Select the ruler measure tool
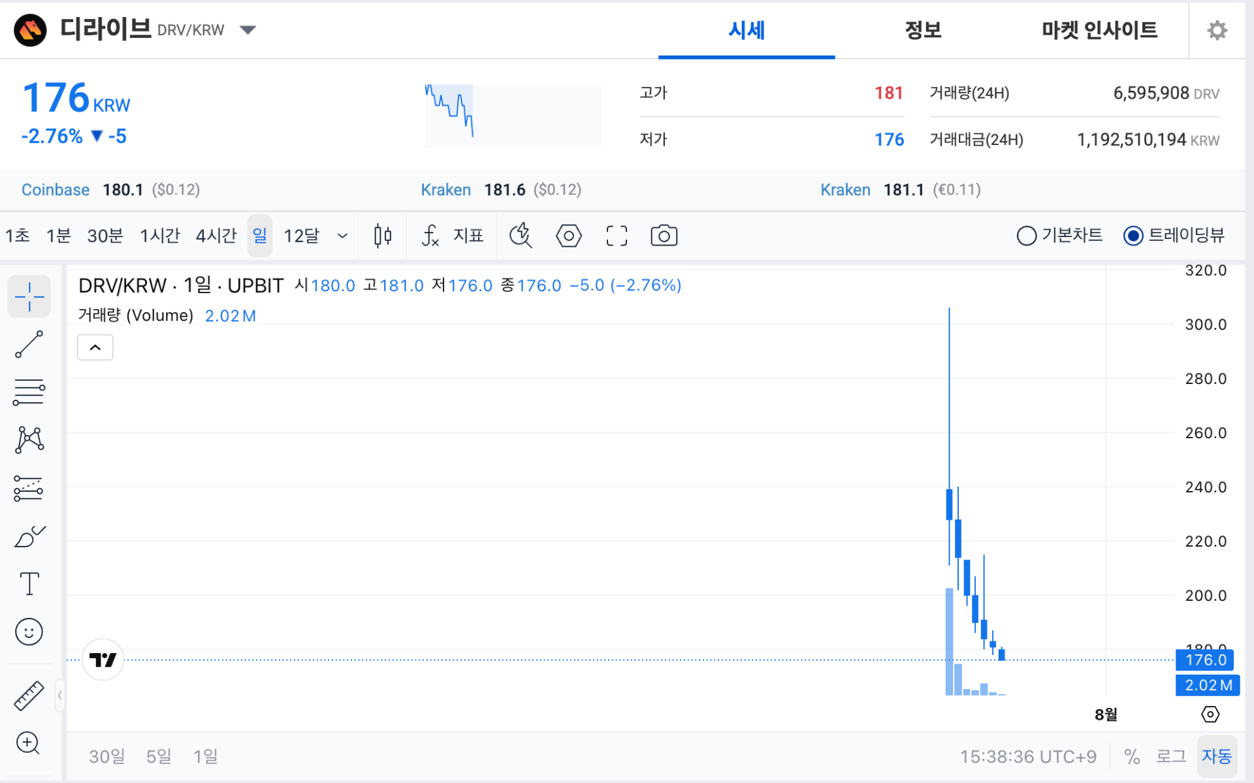1254x783 pixels. pos(29,695)
